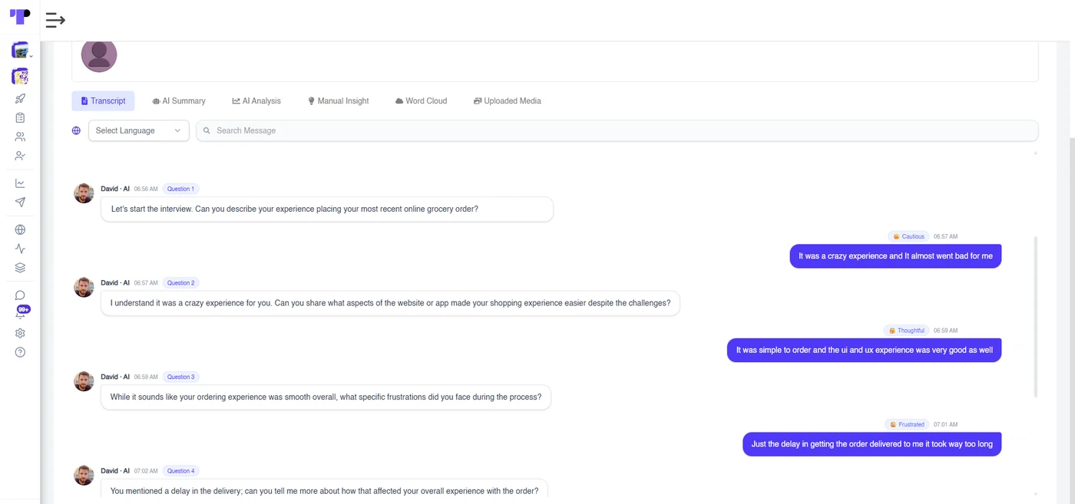Click David AI avatar next to Question 1
The height and width of the screenshot is (504, 1075).
point(84,193)
